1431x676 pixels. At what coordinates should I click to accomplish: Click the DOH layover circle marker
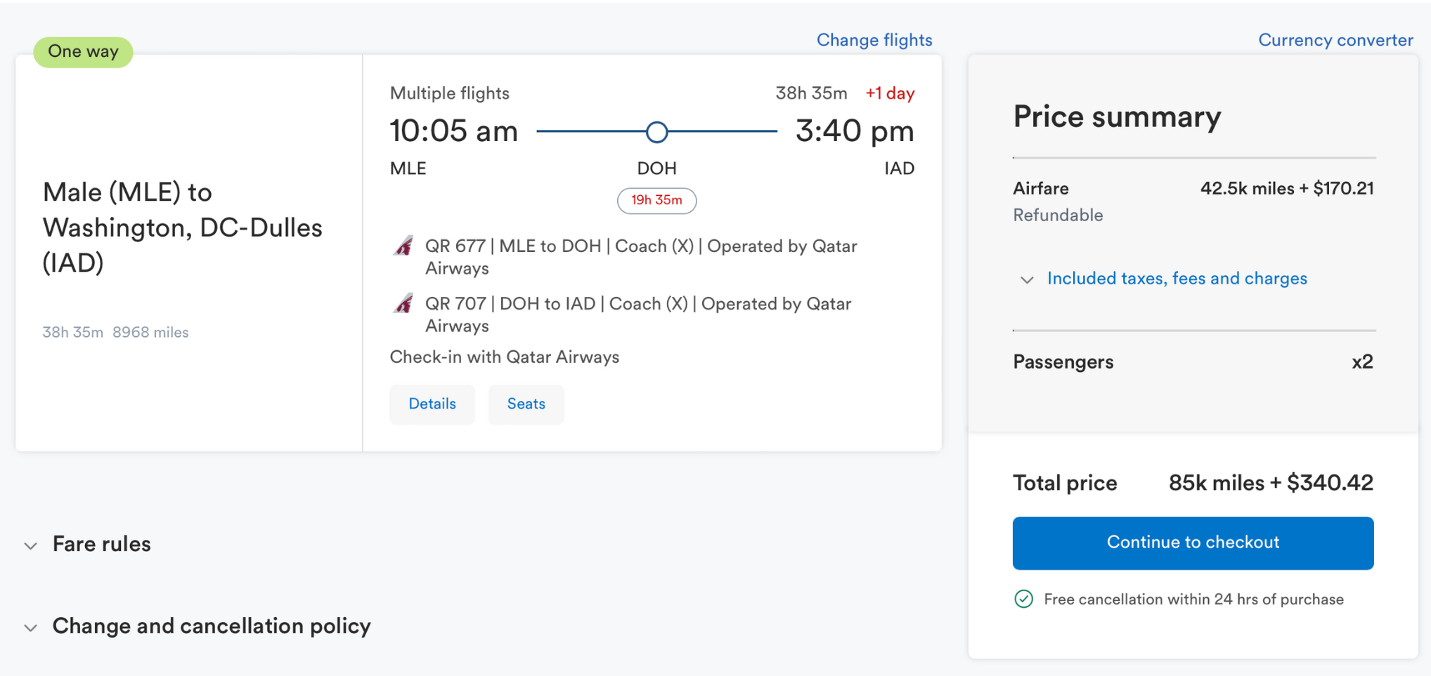(x=656, y=132)
